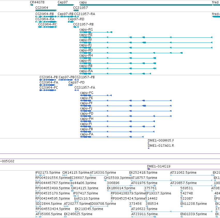Open the DME1-014G19 BAC label

(x=159, y=166)
